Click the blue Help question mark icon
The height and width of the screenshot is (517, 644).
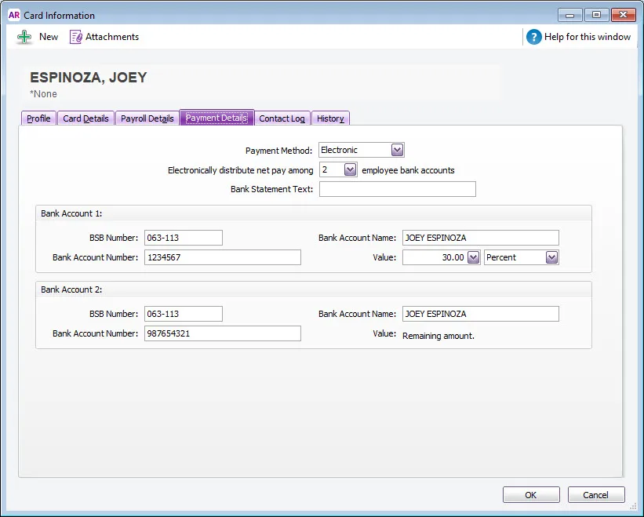pos(533,36)
